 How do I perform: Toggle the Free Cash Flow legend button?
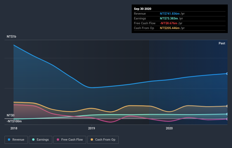pos(70,140)
